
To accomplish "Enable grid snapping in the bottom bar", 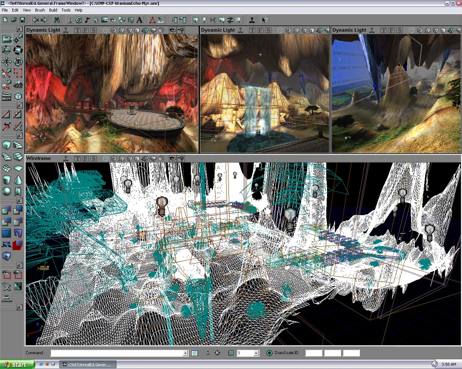I will click(230, 353).
